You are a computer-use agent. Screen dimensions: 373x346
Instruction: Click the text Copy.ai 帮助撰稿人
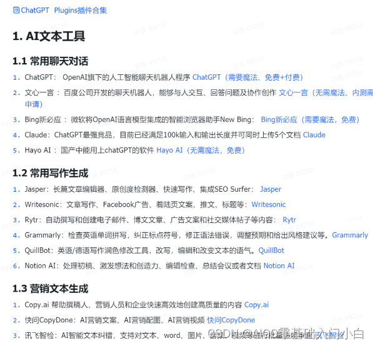pos(56,305)
